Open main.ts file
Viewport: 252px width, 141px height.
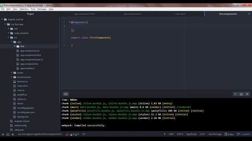[x=21, y=90]
